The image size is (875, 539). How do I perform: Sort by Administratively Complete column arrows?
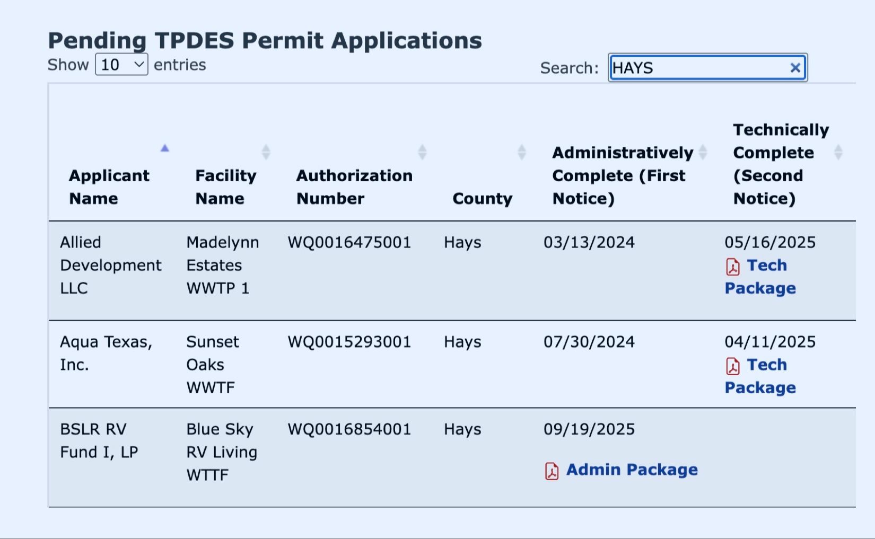703,153
